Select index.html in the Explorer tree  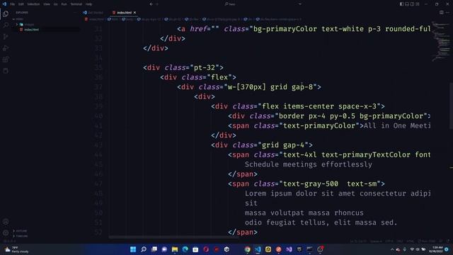click(x=31, y=30)
